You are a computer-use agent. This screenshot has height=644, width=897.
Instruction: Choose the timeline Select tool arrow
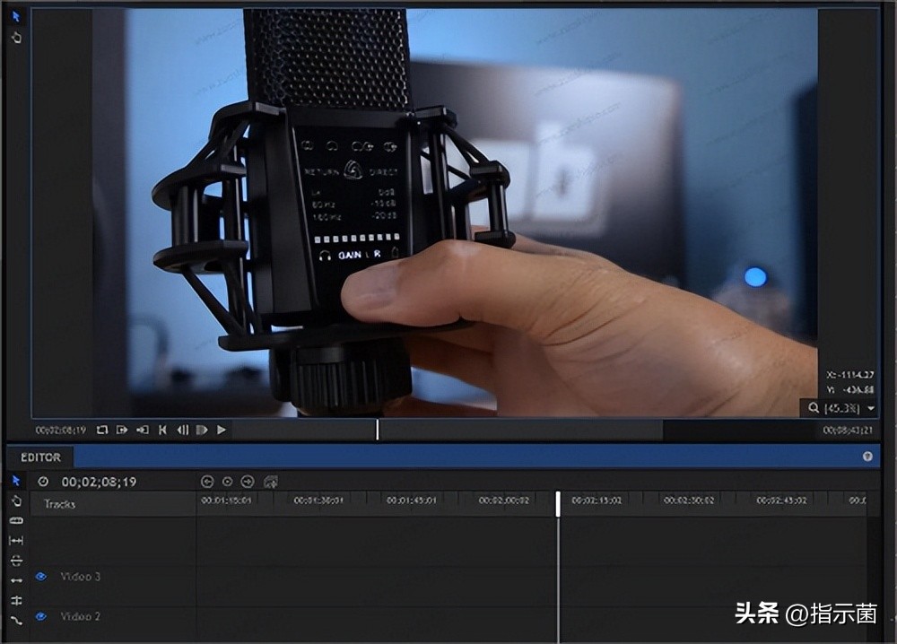(x=16, y=481)
